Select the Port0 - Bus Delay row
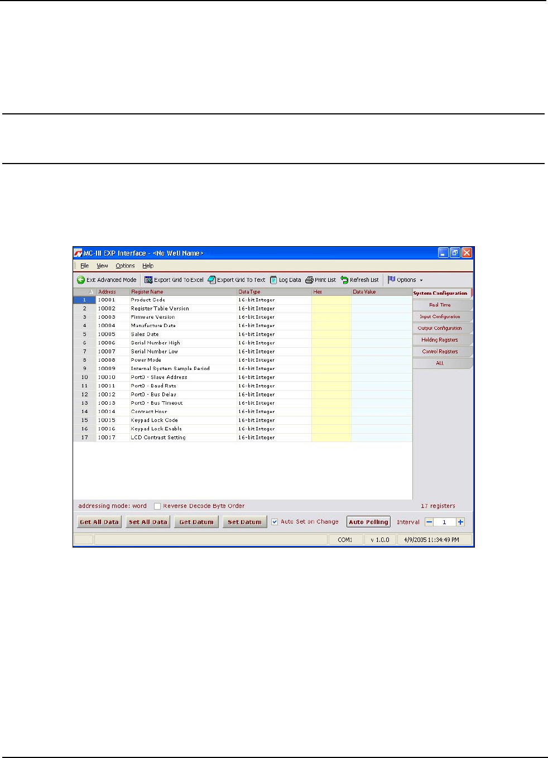 pyautogui.click(x=243, y=395)
